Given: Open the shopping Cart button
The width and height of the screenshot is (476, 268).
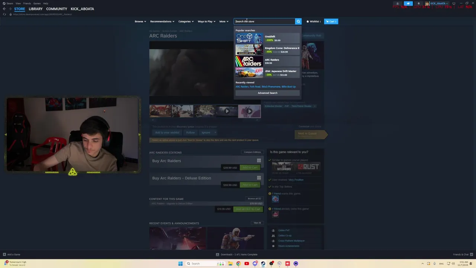Looking at the screenshot, I should point(331,21).
